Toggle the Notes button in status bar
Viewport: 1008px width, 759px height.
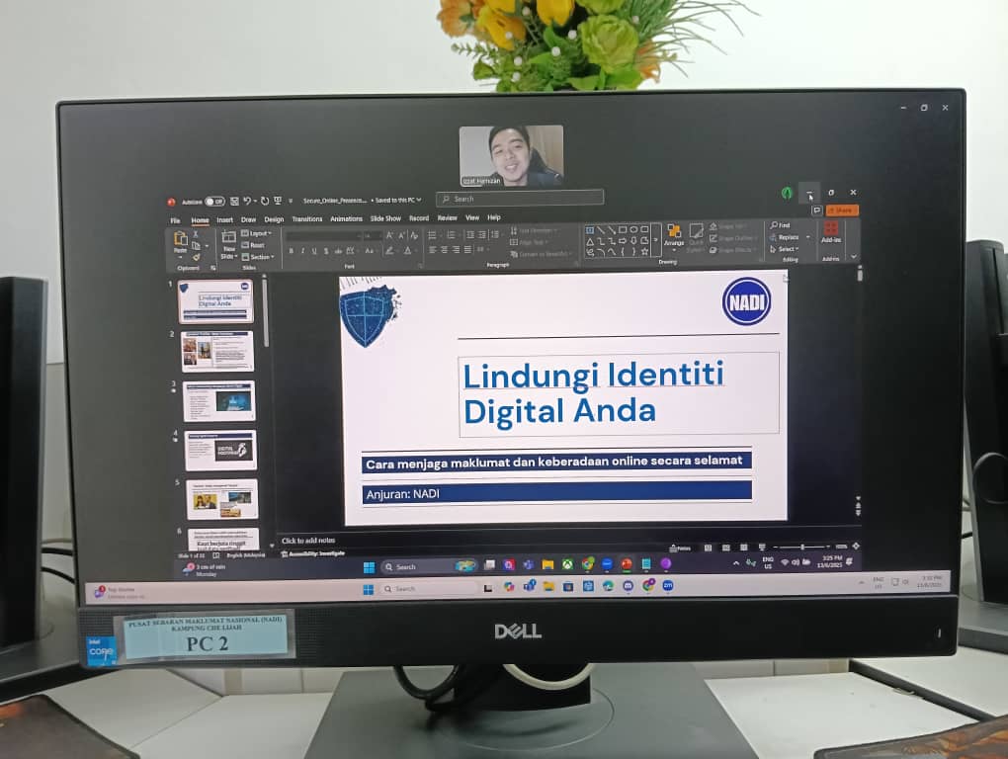(680, 548)
